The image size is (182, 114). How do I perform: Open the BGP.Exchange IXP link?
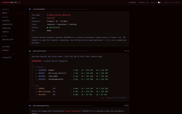coord(44,91)
